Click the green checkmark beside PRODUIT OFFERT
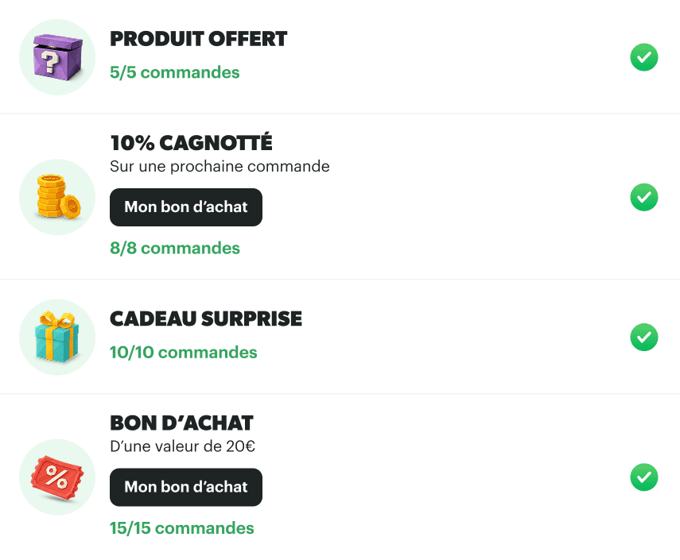This screenshot has height=560, width=680. coord(644,57)
